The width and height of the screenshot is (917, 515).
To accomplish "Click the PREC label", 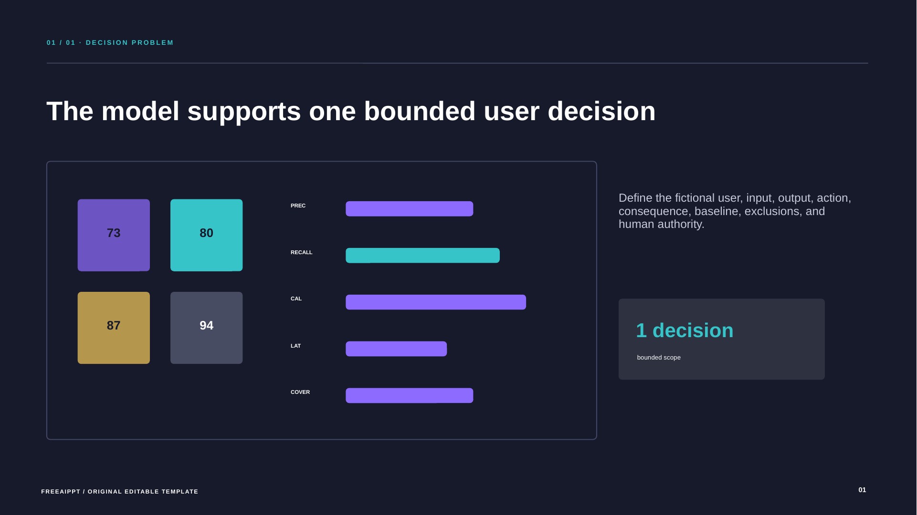I will [298, 206].
